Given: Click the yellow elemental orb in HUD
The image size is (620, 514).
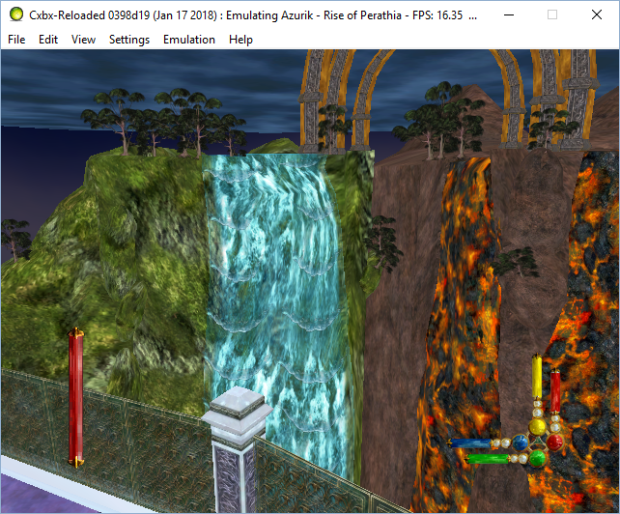Looking at the screenshot, I should pos(537,427).
